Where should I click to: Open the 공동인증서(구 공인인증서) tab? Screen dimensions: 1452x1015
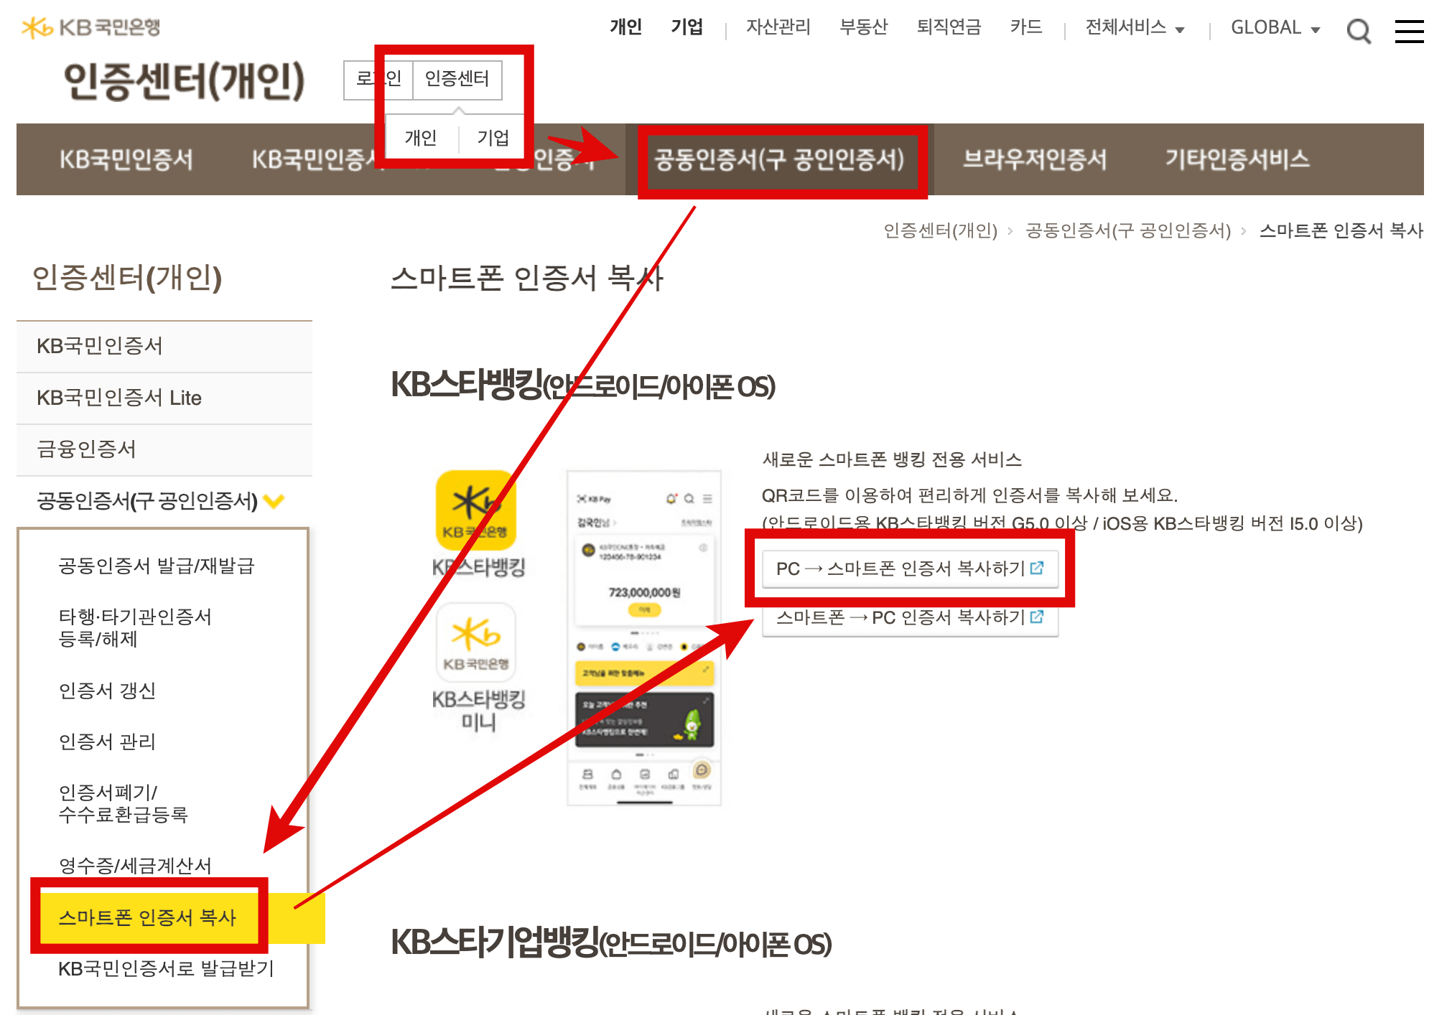click(779, 159)
